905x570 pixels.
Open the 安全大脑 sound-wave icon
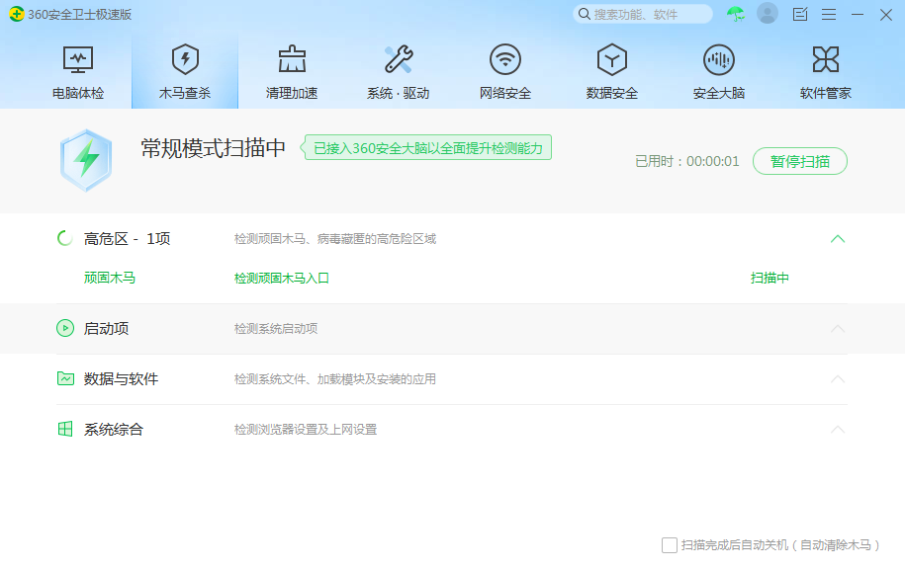tap(719, 59)
